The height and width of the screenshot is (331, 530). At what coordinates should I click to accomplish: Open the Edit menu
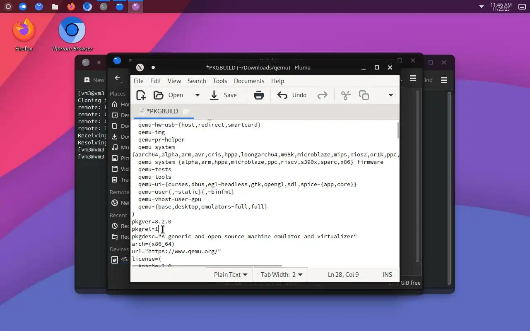coord(156,81)
